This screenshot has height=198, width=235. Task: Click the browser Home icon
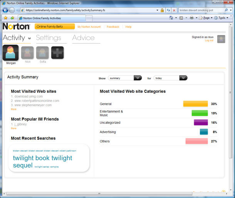click(171, 18)
